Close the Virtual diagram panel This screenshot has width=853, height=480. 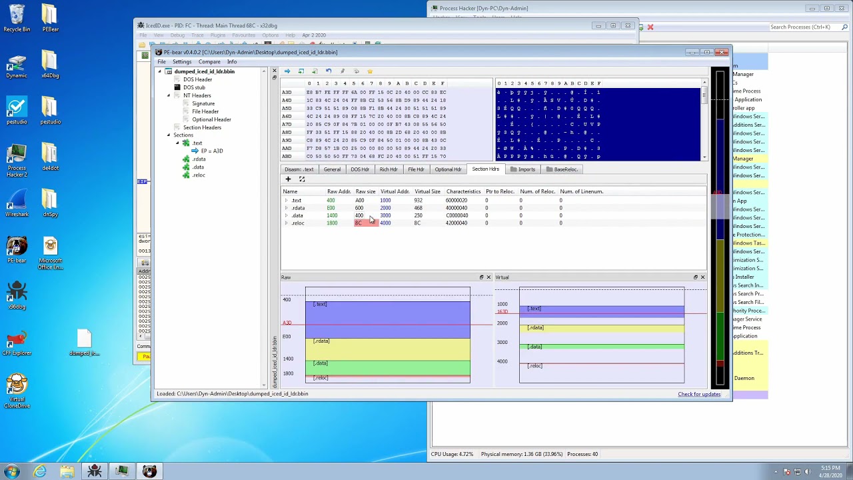[702, 277]
